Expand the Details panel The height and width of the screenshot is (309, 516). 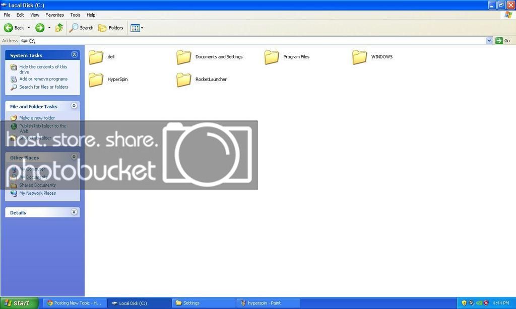74,212
